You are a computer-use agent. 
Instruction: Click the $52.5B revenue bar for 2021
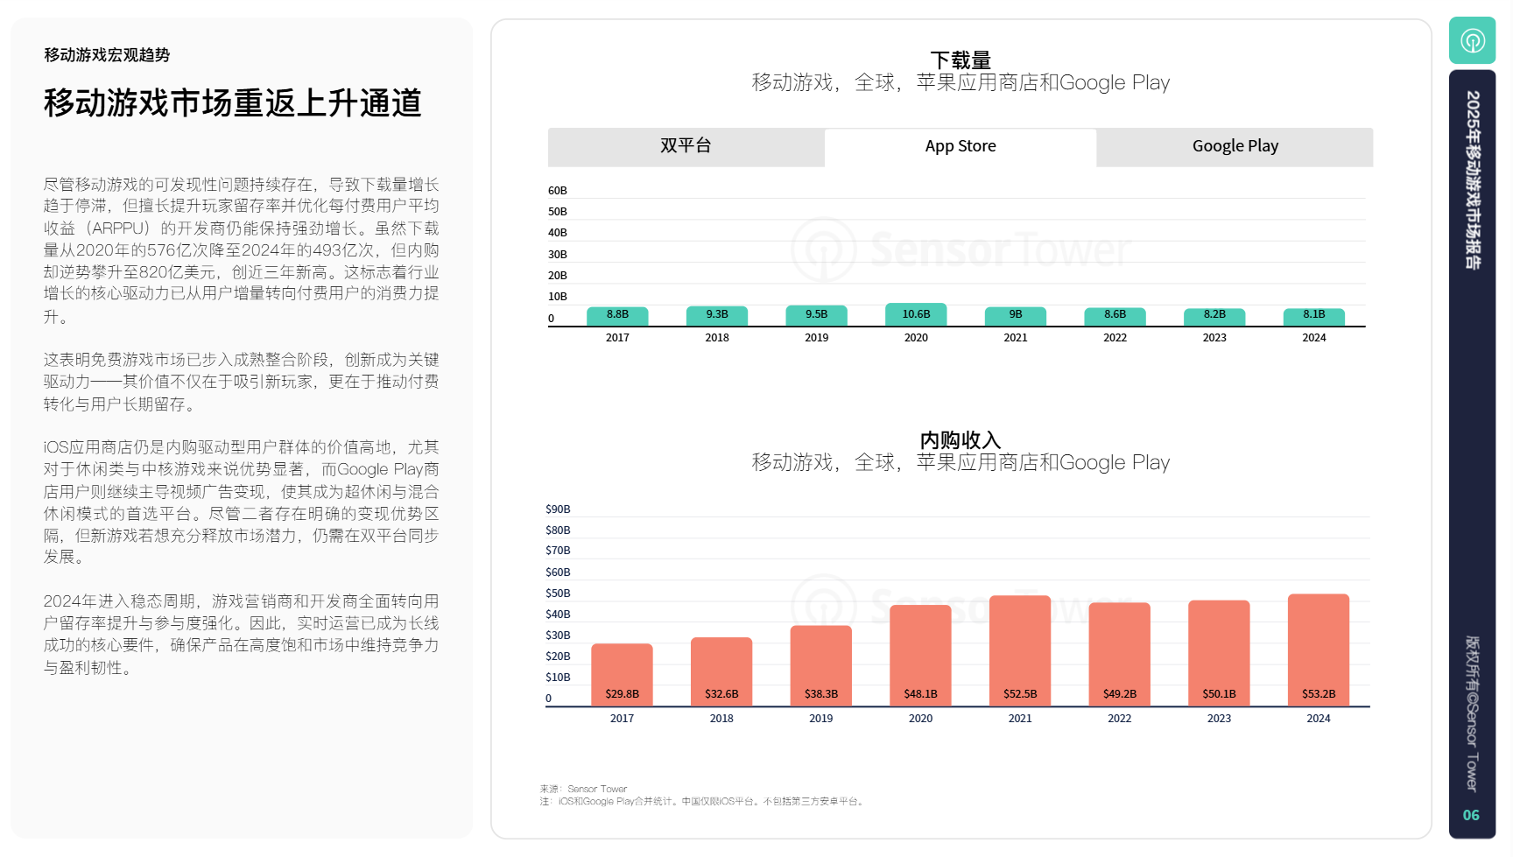1020,650
